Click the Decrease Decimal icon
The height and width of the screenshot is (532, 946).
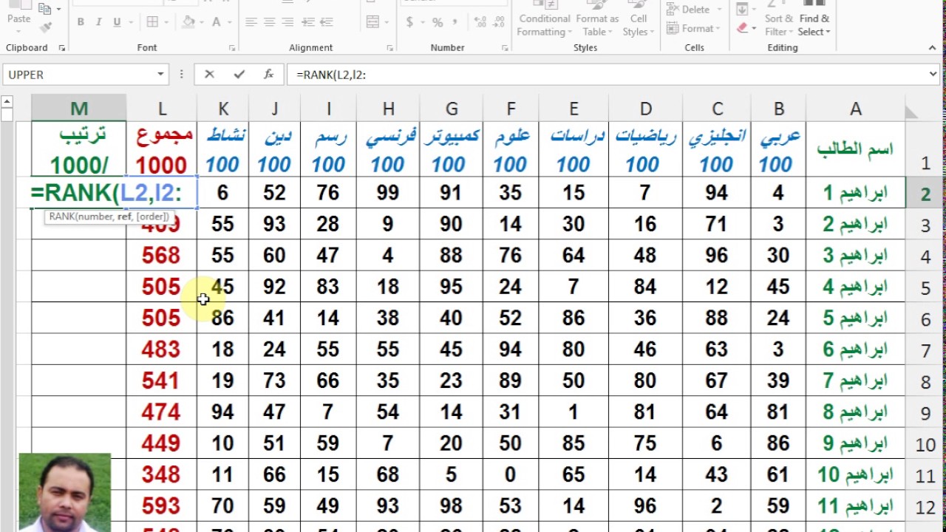click(x=497, y=22)
